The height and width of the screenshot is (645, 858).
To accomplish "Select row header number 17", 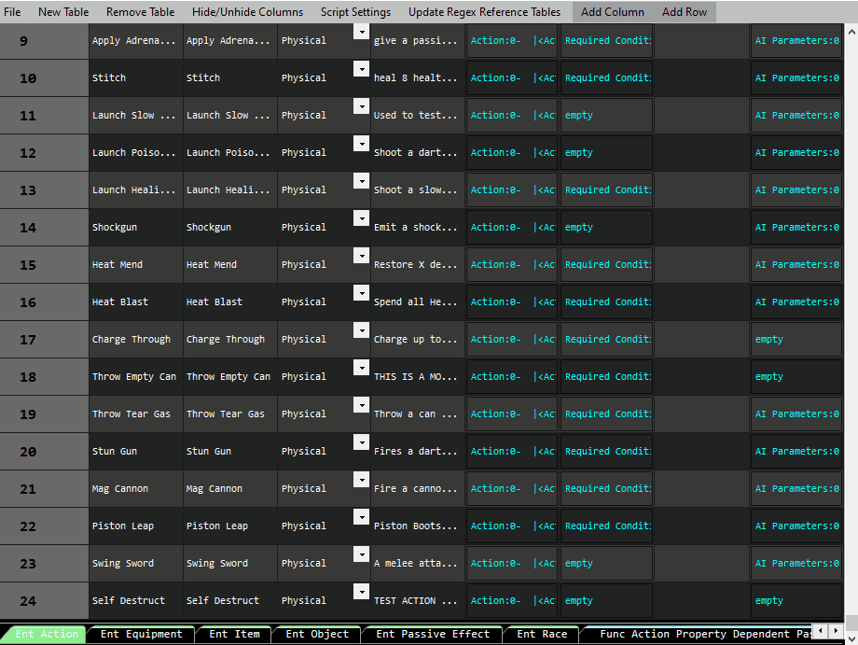I will (x=28, y=340).
